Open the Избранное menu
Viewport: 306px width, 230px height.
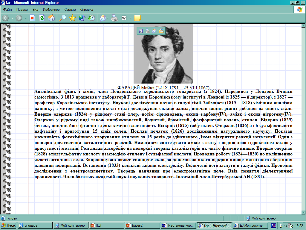[x=51, y=10]
